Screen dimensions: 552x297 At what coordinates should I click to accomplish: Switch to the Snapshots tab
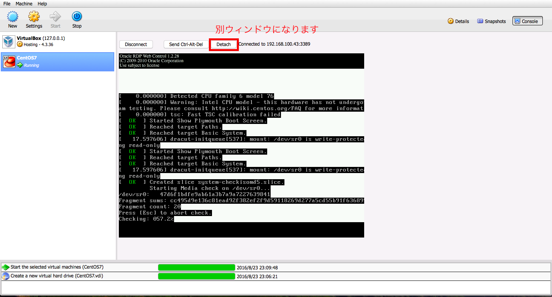coord(491,21)
